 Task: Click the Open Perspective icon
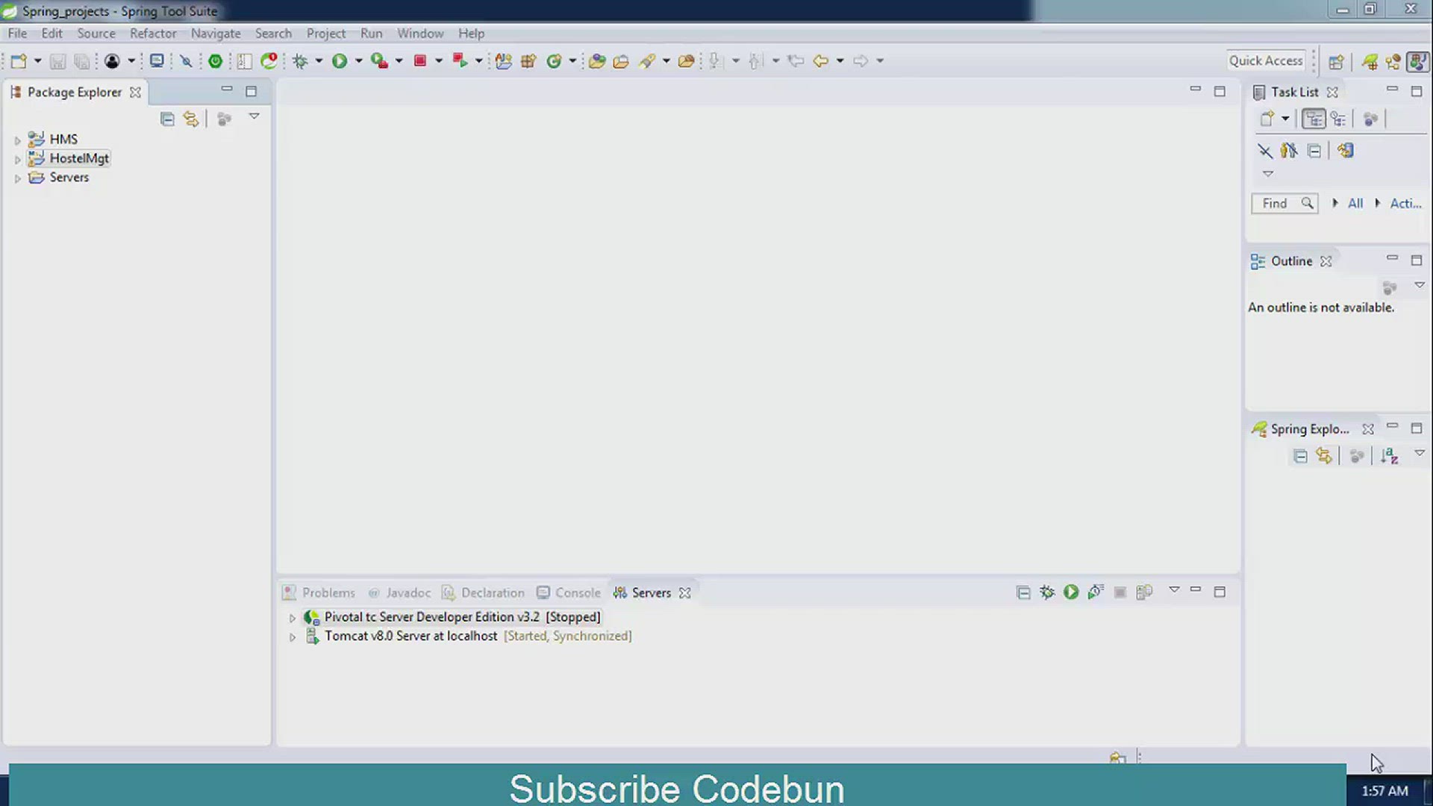[1336, 62]
